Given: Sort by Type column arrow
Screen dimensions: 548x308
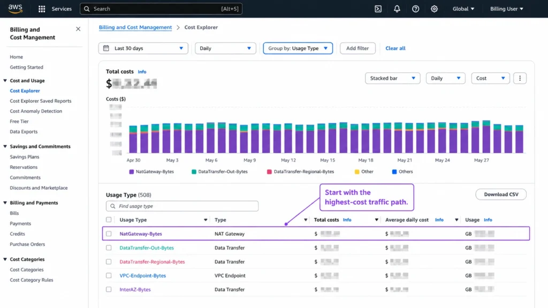Looking at the screenshot, I should pos(306,220).
